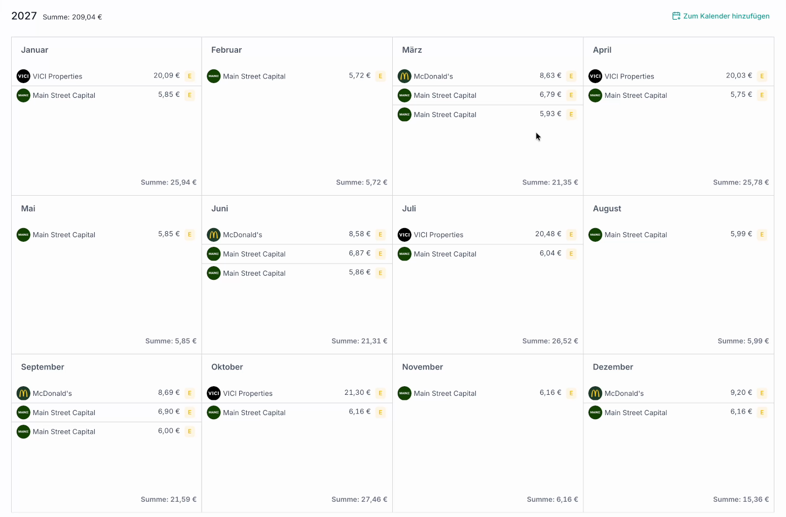Select Main Street Capital row with 6,87 €
The image size is (786, 517).
tap(297, 254)
